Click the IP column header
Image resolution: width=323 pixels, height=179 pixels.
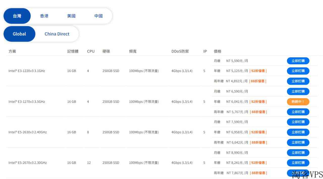click(205, 51)
